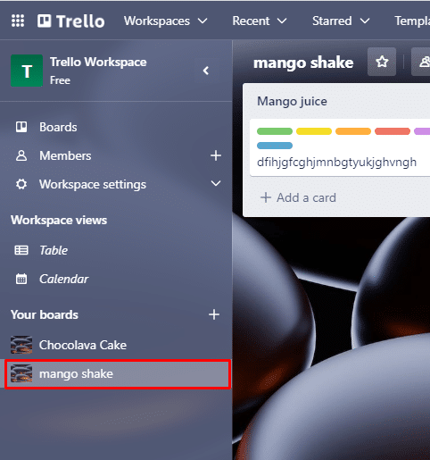Open the app switcher grid icon
This screenshot has height=460, width=430.
point(18,21)
